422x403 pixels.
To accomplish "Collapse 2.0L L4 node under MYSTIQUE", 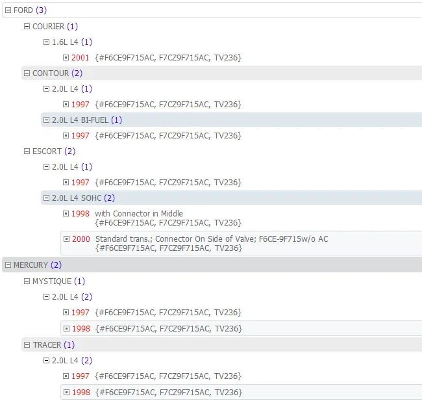I will coord(46,297).
